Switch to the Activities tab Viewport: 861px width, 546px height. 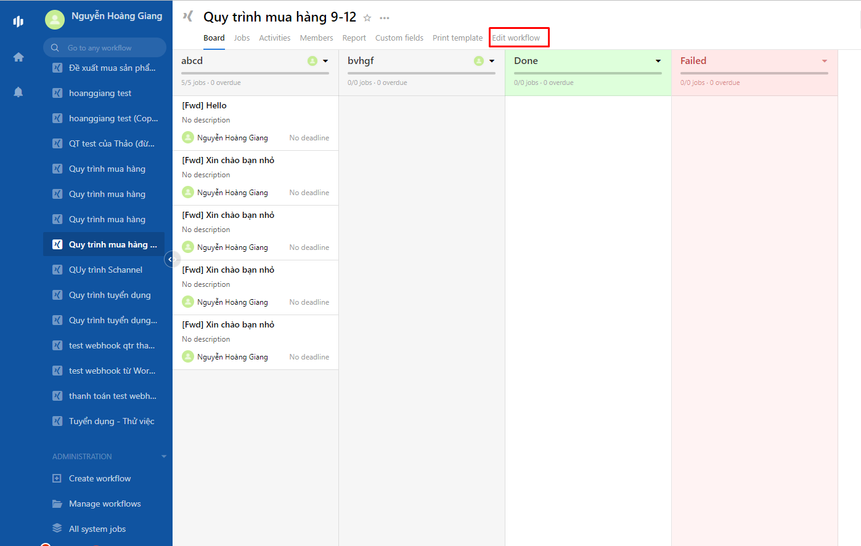[274, 38]
